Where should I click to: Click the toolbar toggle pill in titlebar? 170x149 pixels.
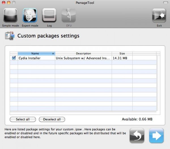[165, 3]
